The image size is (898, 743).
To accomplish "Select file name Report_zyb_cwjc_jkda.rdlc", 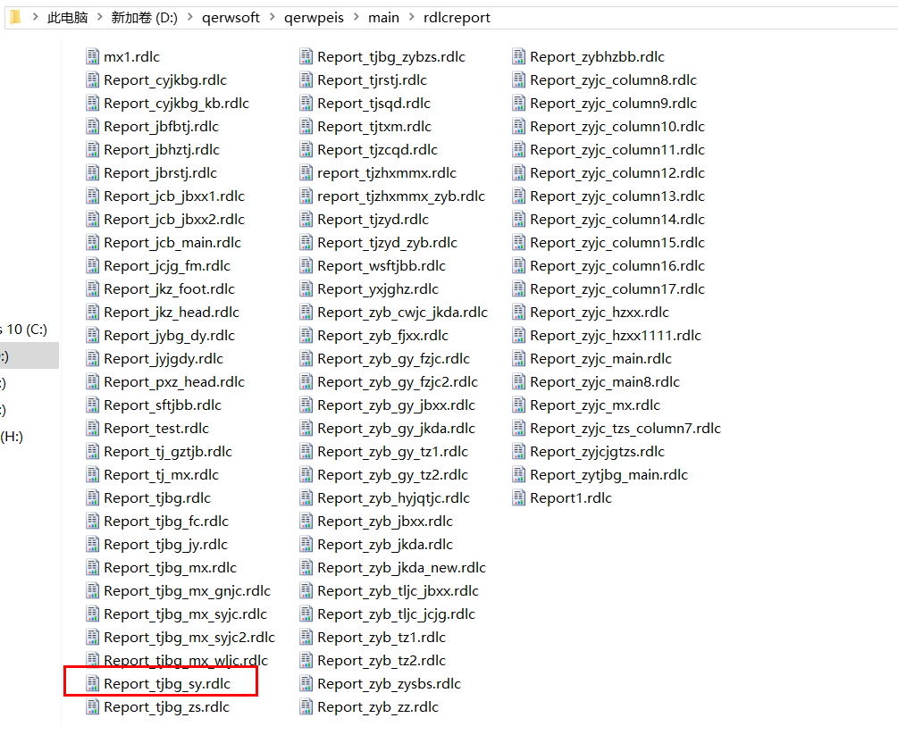I will tap(403, 312).
